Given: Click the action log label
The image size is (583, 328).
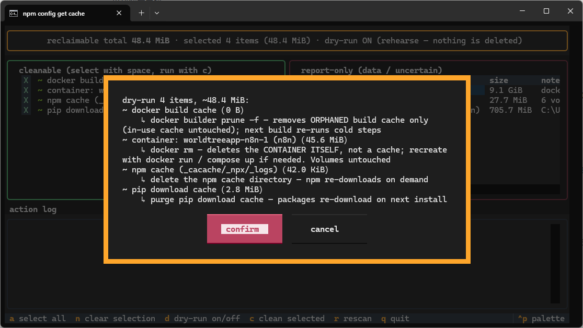Looking at the screenshot, I should click(x=33, y=209).
